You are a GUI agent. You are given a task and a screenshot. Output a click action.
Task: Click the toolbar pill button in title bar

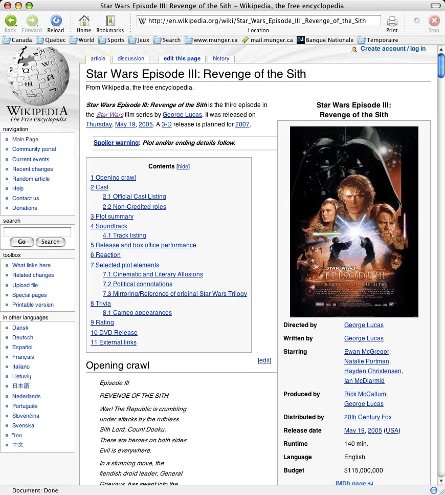436,6
